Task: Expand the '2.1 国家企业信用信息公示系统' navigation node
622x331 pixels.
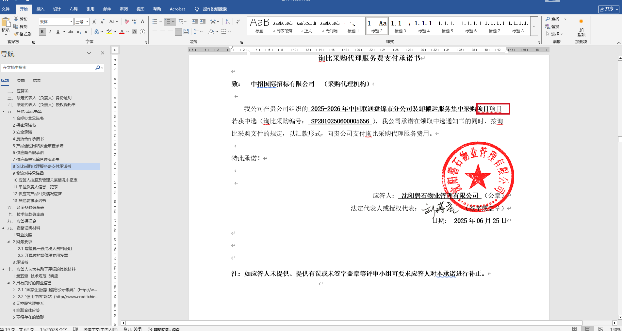Action: (x=14, y=290)
